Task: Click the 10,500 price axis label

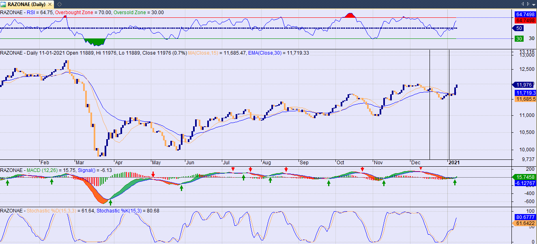Action: pyautogui.click(x=526, y=132)
